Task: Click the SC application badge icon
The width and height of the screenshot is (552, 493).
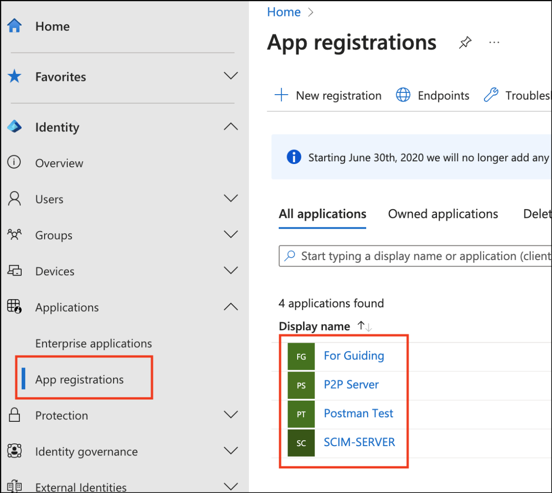Action: [301, 443]
